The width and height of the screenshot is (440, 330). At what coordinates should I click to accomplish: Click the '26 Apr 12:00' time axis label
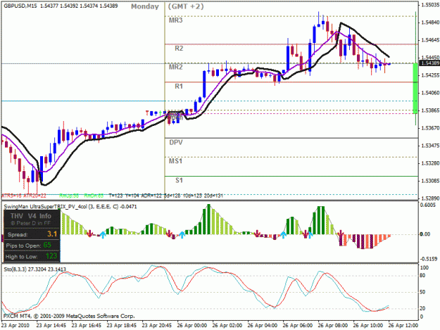[403, 326]
